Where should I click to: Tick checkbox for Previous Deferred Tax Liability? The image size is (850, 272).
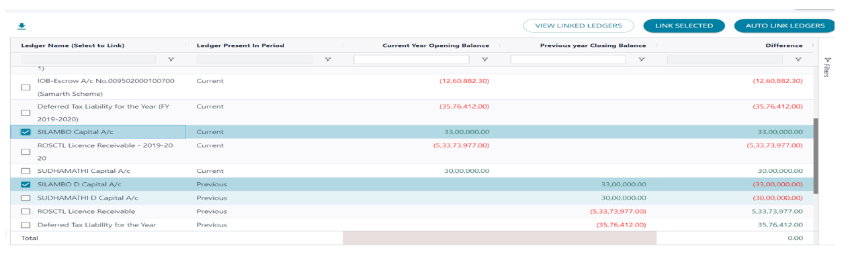[26, 225]
